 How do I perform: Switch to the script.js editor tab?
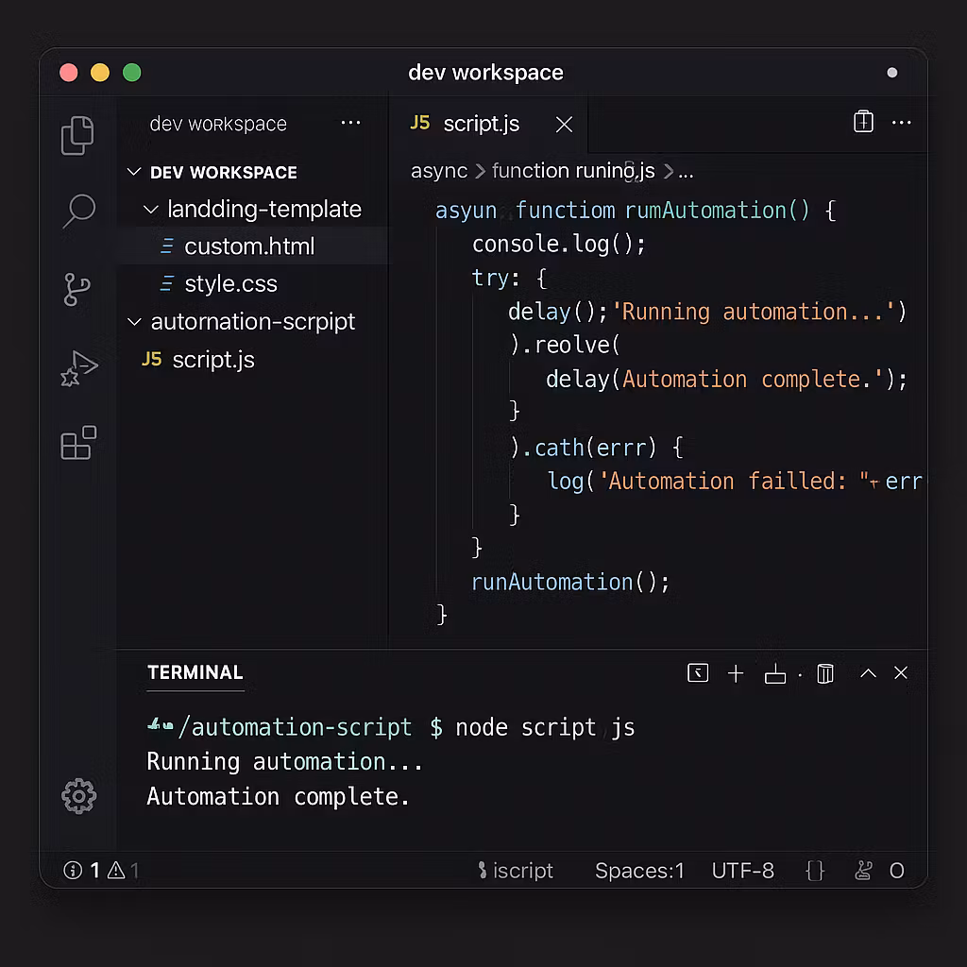pos(481,124)
